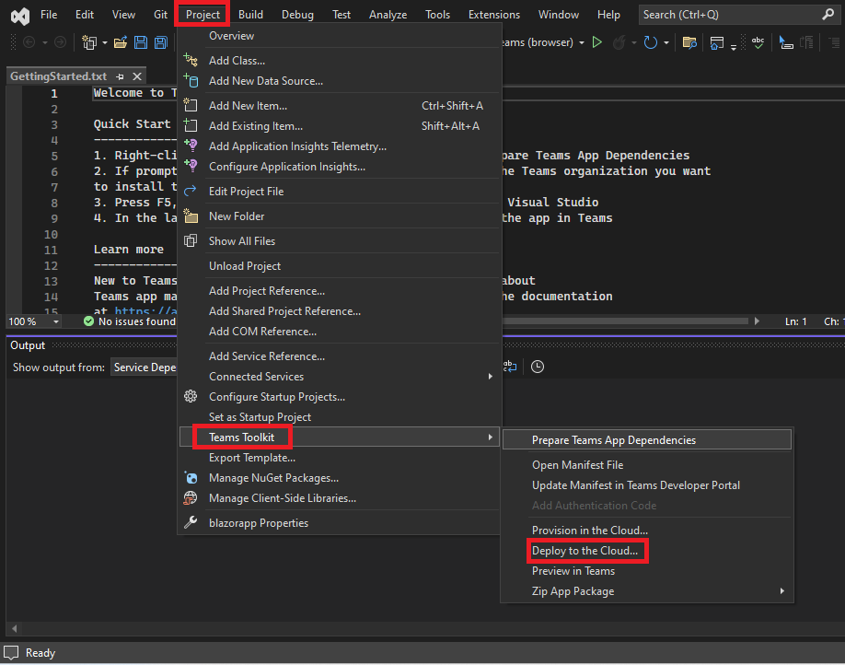
Task: Expand the Teams Toolkit submenu arrow
Action: point(490,437)
